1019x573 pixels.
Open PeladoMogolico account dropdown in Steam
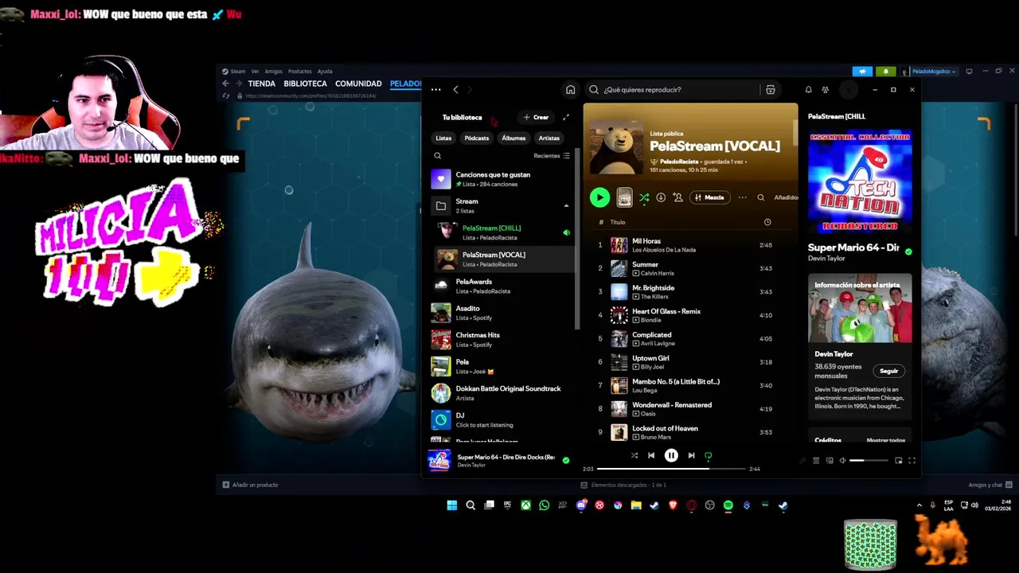(933, 72)
